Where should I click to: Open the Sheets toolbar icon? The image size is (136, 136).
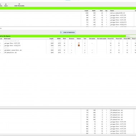pos(6,5)
